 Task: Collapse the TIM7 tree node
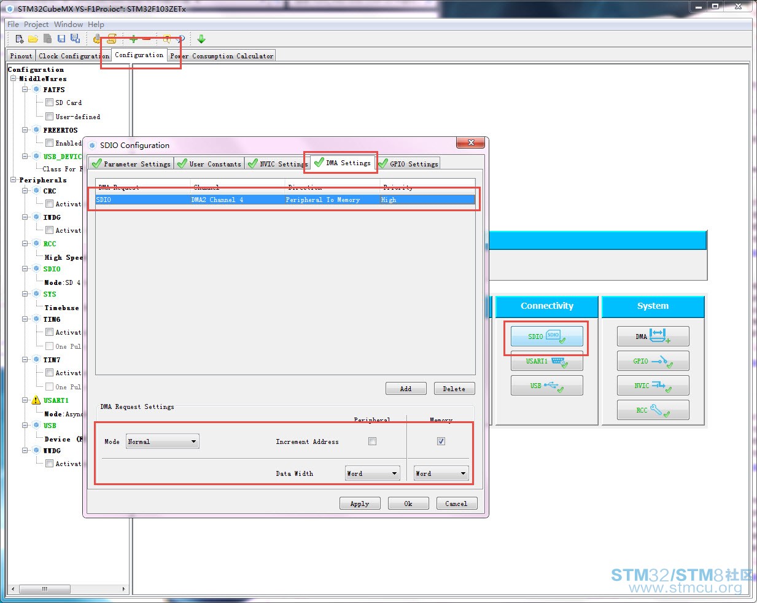click(26, 360)
